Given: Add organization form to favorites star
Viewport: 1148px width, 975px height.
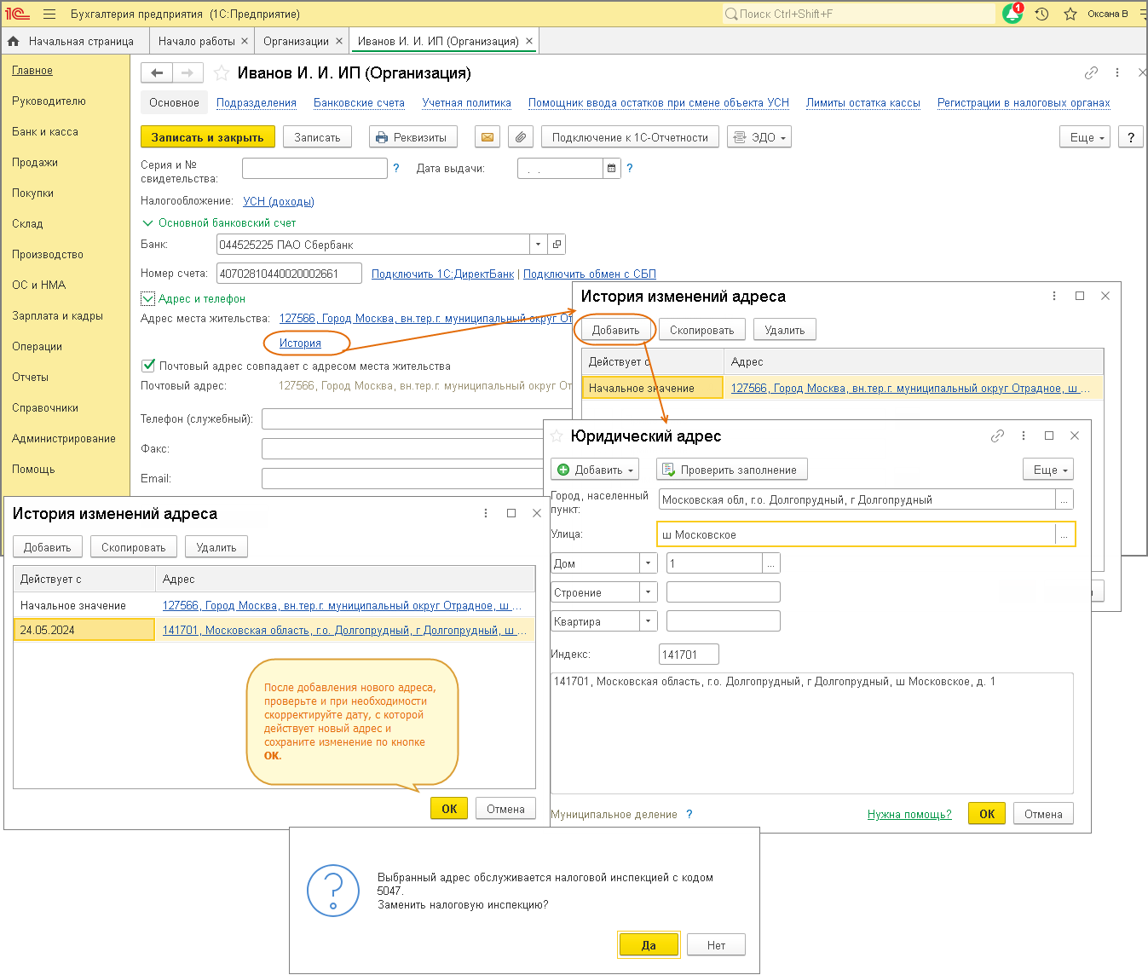Looking at the screenshot, I should coord(221,73).
